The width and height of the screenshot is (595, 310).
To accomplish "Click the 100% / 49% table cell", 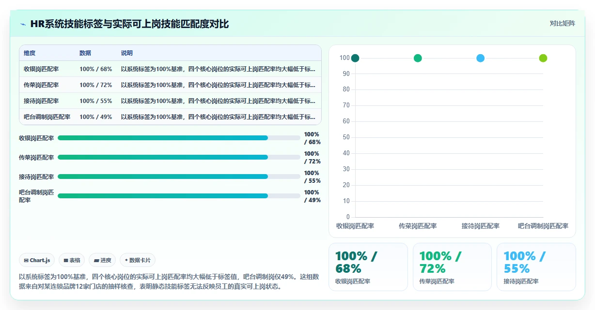I will point(96,117).
